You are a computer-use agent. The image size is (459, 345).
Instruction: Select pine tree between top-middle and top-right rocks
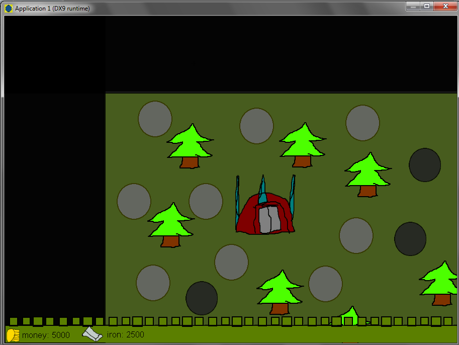pyautogui.click(x=303, y=145)
